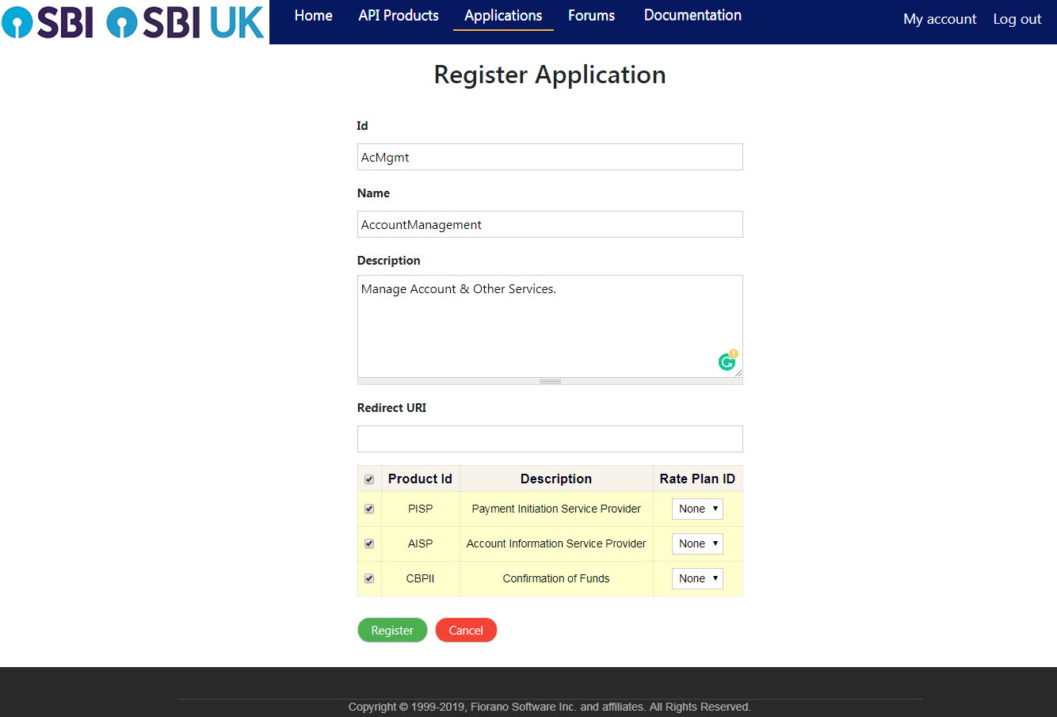1057x717 pixels.
Task: Click the Description textarea resize grip bar
Action: coord(550,381)
